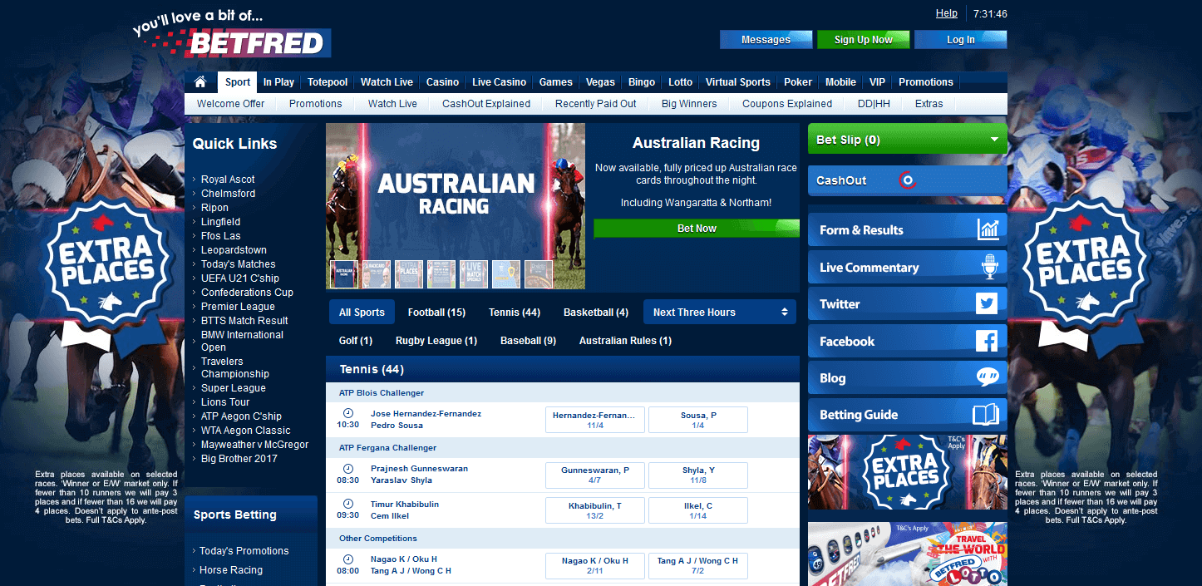Image resolution: width=1202 pixels, height=586 pixels.
Task: Open the Extra Places sidebar banner
Action: pos(908,472)
